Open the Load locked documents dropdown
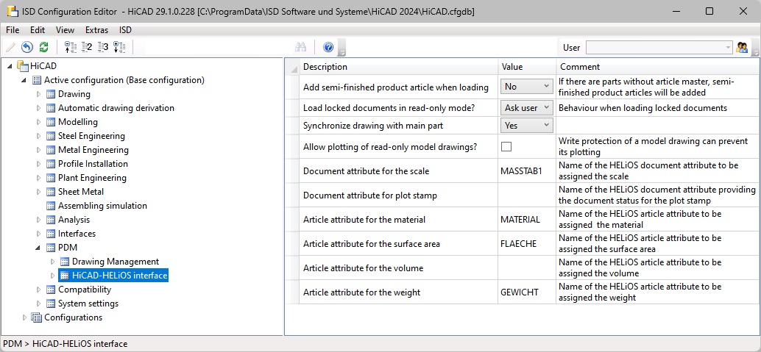 tap(526, 107)
